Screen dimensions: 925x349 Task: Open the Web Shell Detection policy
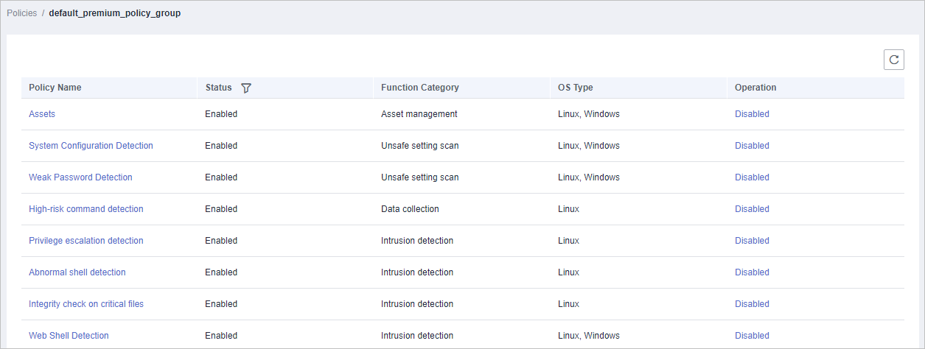69,336
